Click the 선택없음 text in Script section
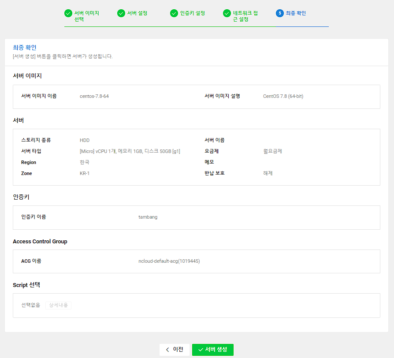The height and width of the screenshot is (358, 394). click(x=31, y=305)
